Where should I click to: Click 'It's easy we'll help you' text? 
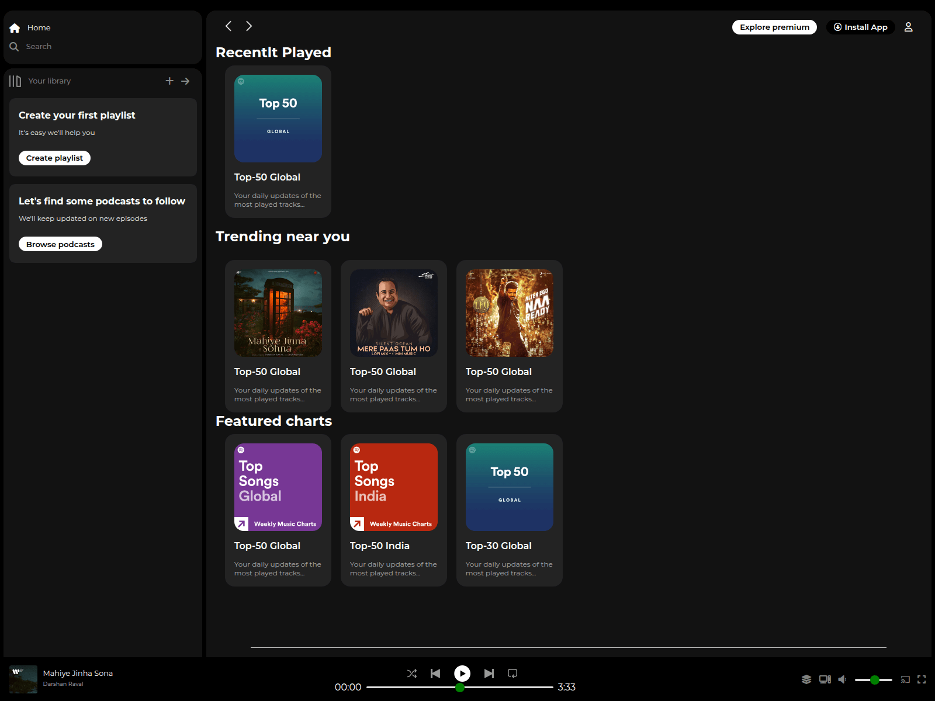click(57, 133)
